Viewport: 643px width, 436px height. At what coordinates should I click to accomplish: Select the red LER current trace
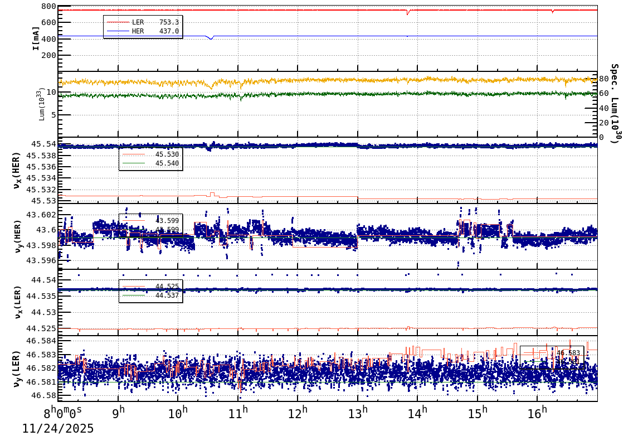click(334, 9)
